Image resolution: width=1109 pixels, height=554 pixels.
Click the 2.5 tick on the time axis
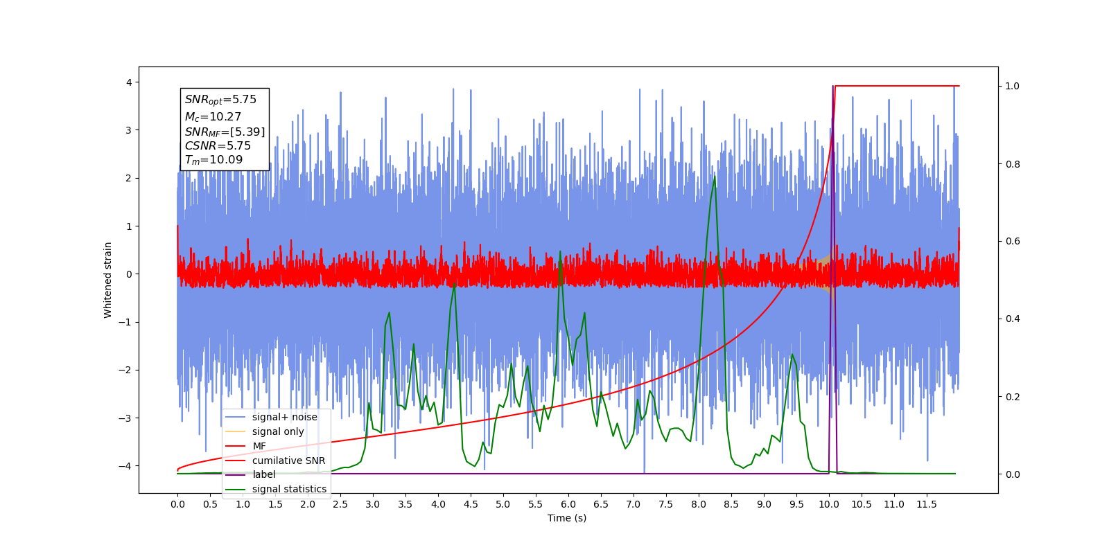pos(340,504)
